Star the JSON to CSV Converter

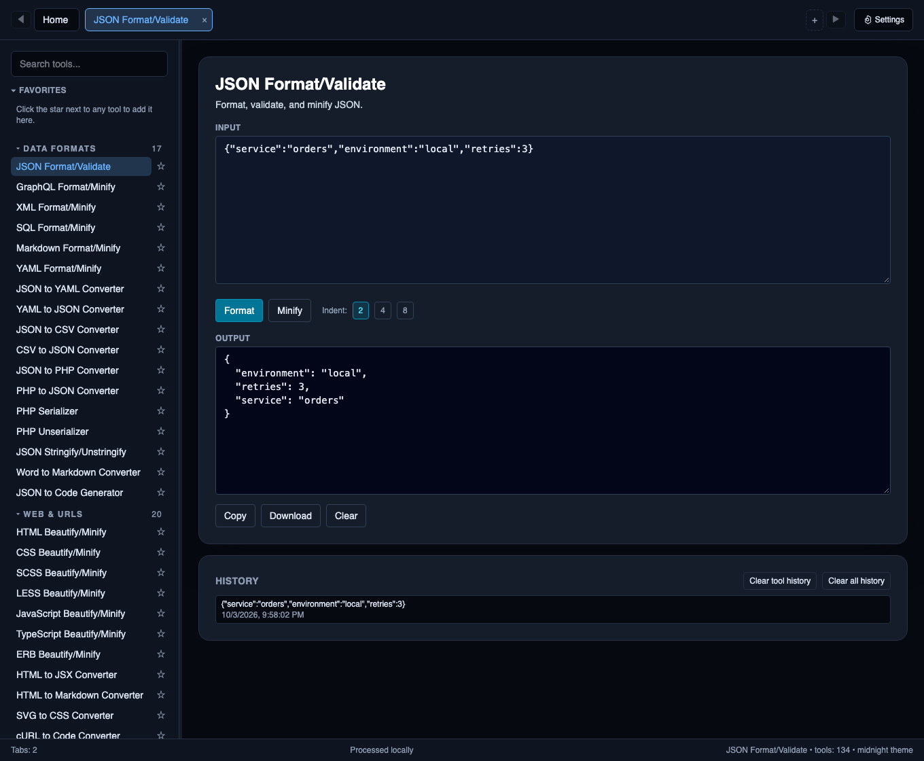pos(161,330)
